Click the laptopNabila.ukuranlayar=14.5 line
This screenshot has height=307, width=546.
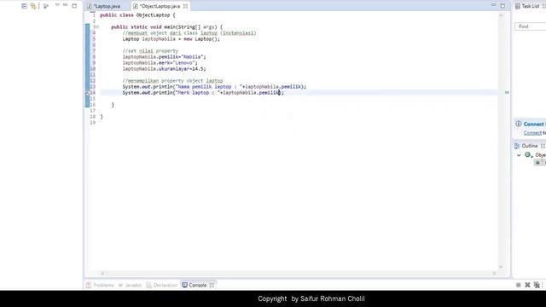coord(164,69)
